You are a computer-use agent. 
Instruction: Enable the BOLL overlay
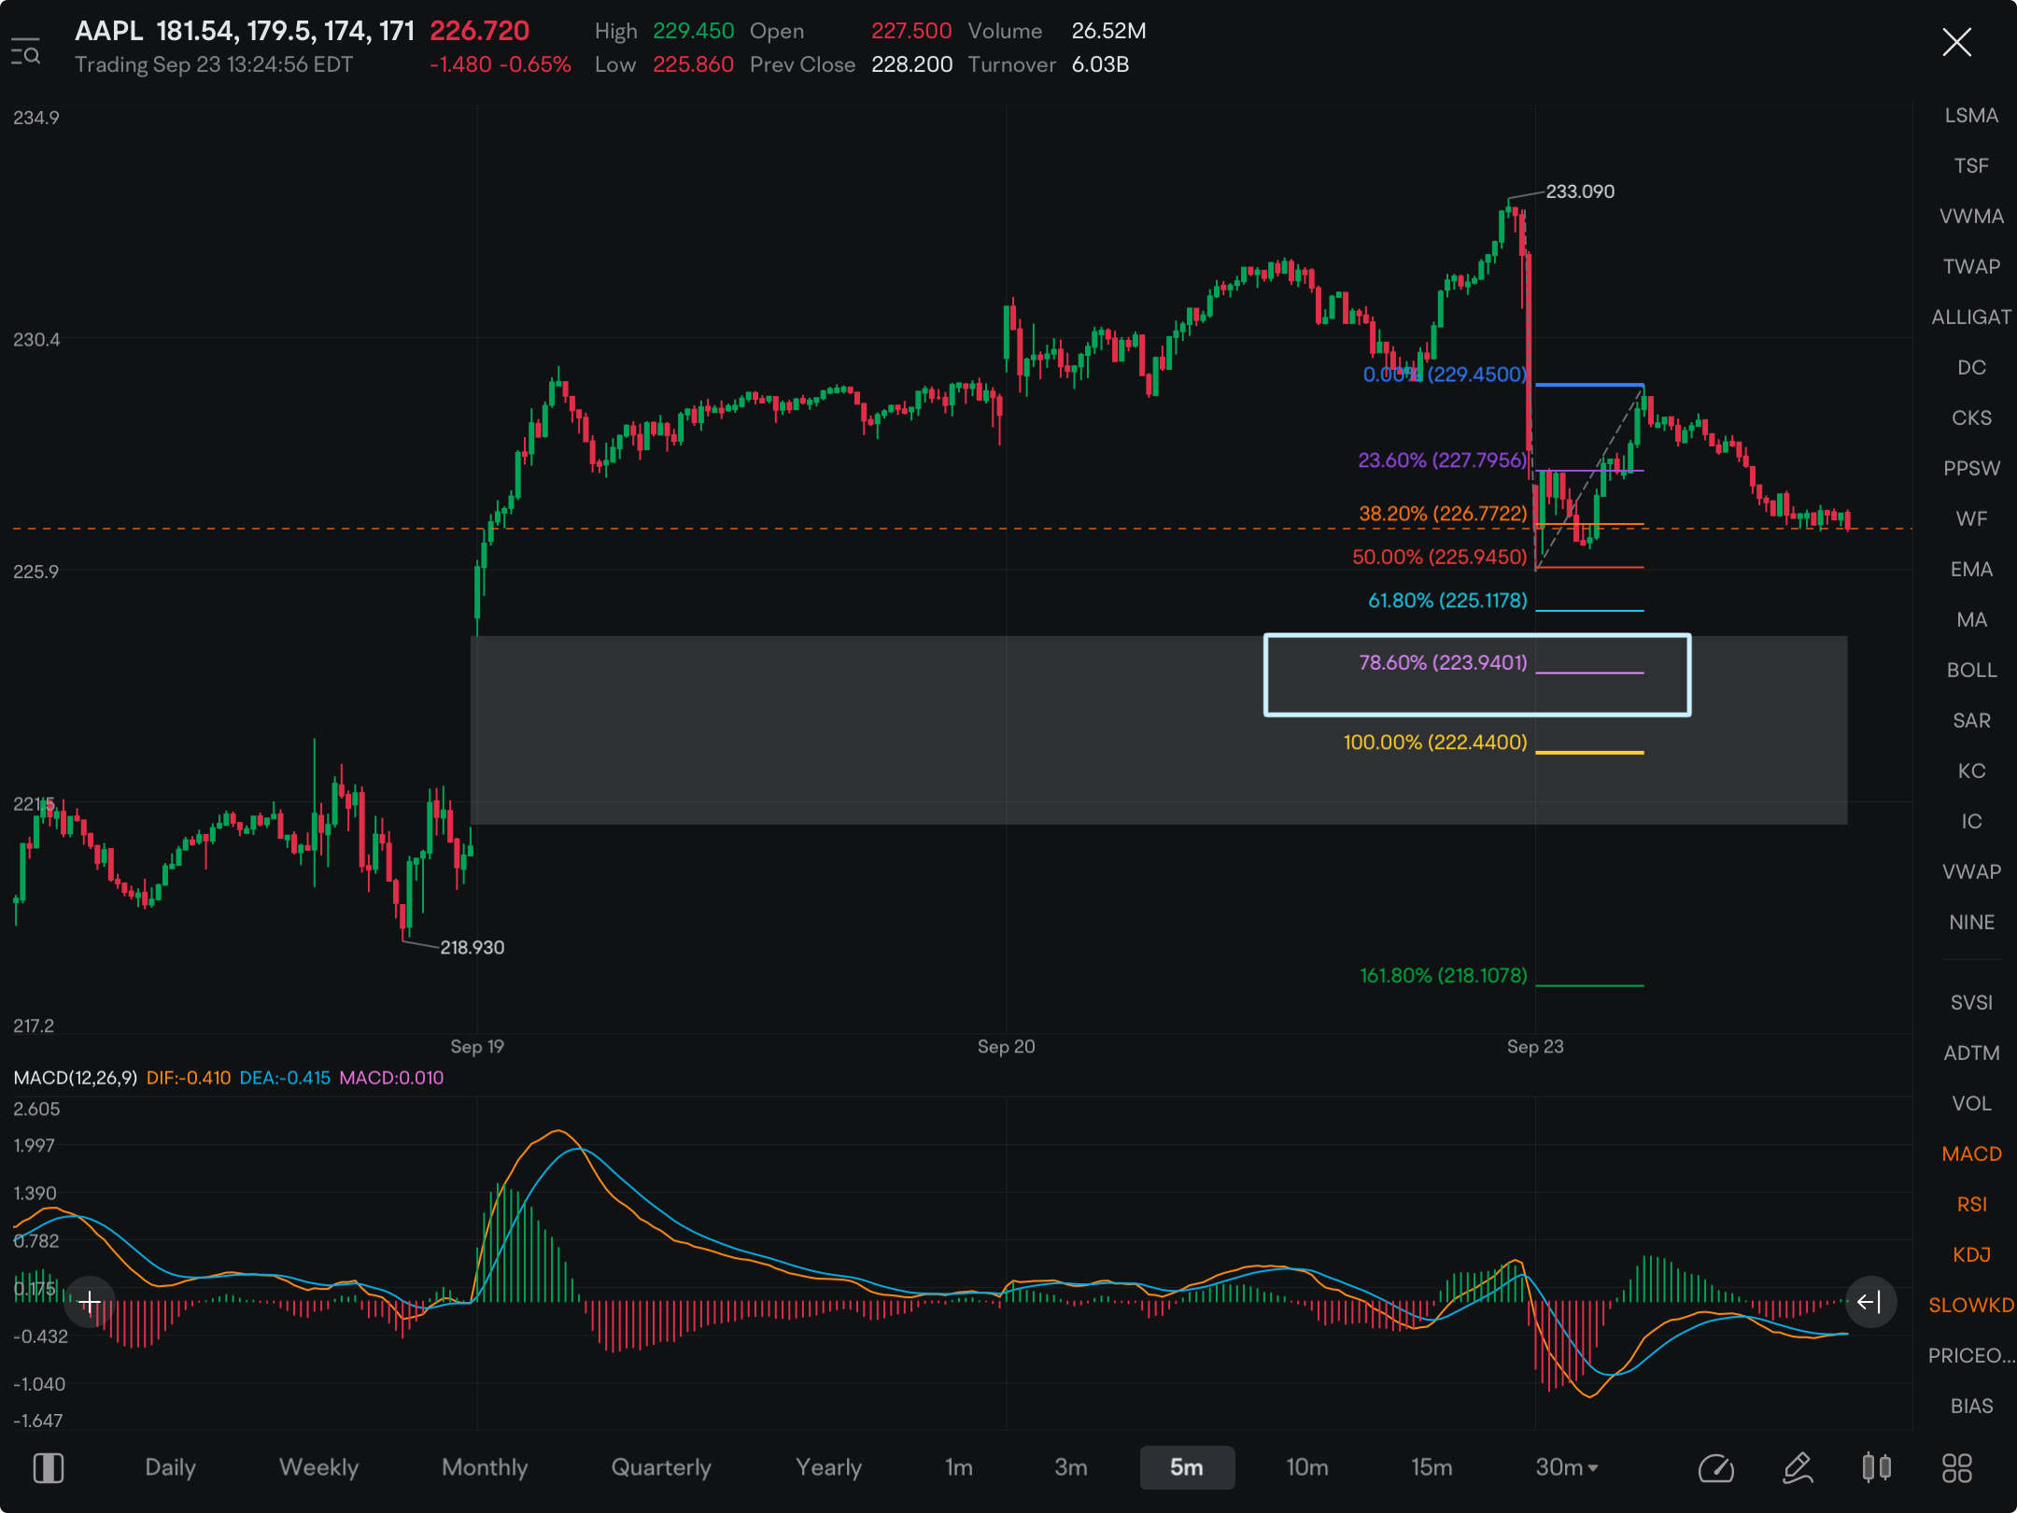(x=1971, y=670)
